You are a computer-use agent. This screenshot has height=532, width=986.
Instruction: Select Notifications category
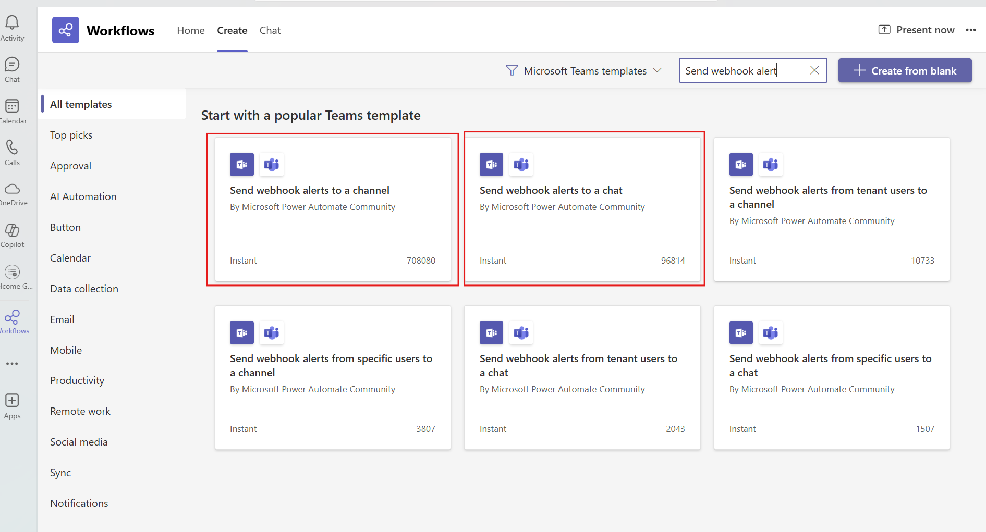113,503
